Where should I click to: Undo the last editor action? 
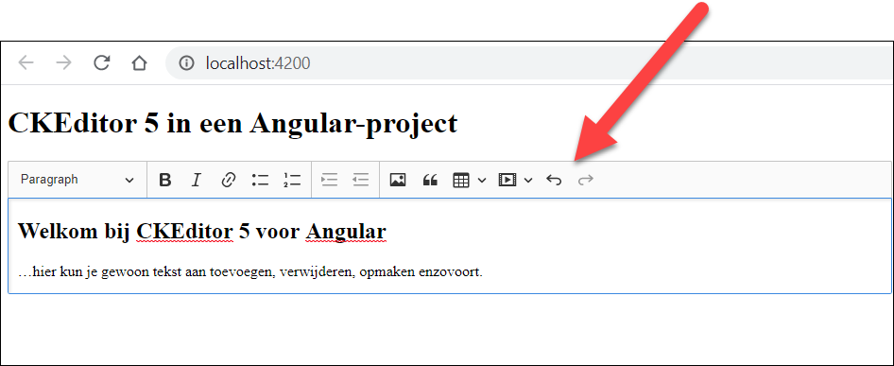point(554,180)
